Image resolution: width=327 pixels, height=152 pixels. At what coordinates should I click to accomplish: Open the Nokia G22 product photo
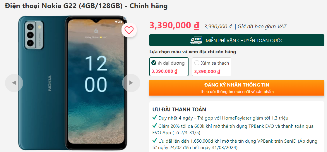(x=72, y=83)
